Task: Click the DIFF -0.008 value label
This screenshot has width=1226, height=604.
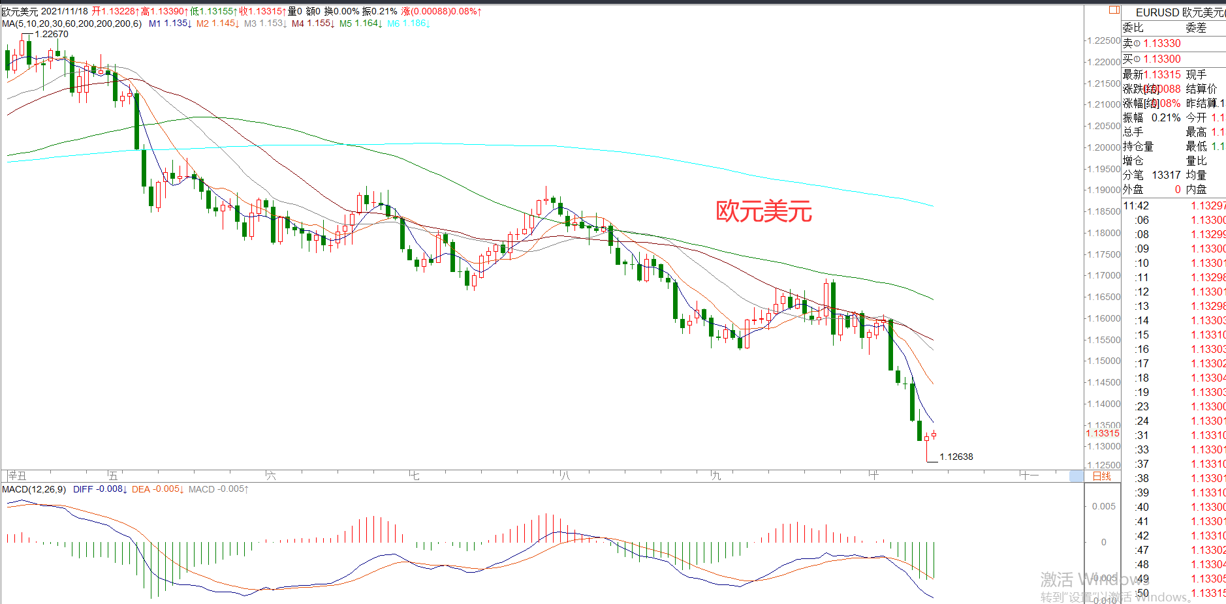Action: [x=101, y=489]
